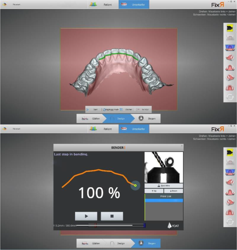
Task: Click the app logo icon in lower title bar
Action: 5,129
